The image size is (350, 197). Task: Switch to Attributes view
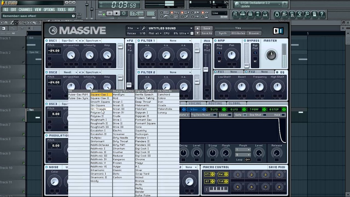[238, 33]
